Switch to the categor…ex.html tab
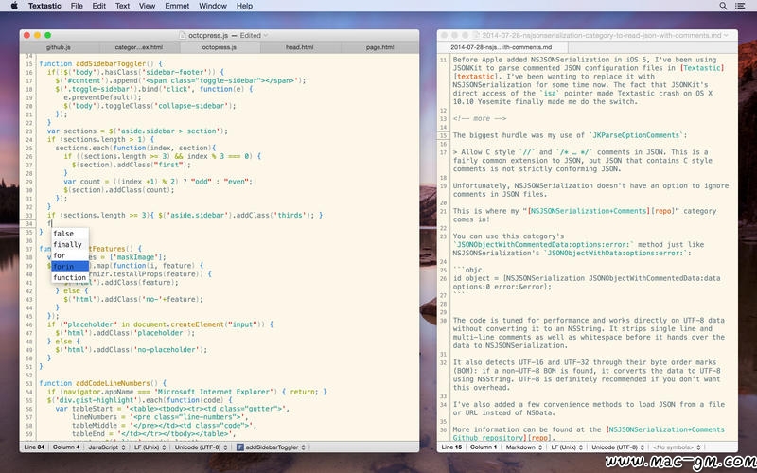757x473 pixels. tap(139, 47)
